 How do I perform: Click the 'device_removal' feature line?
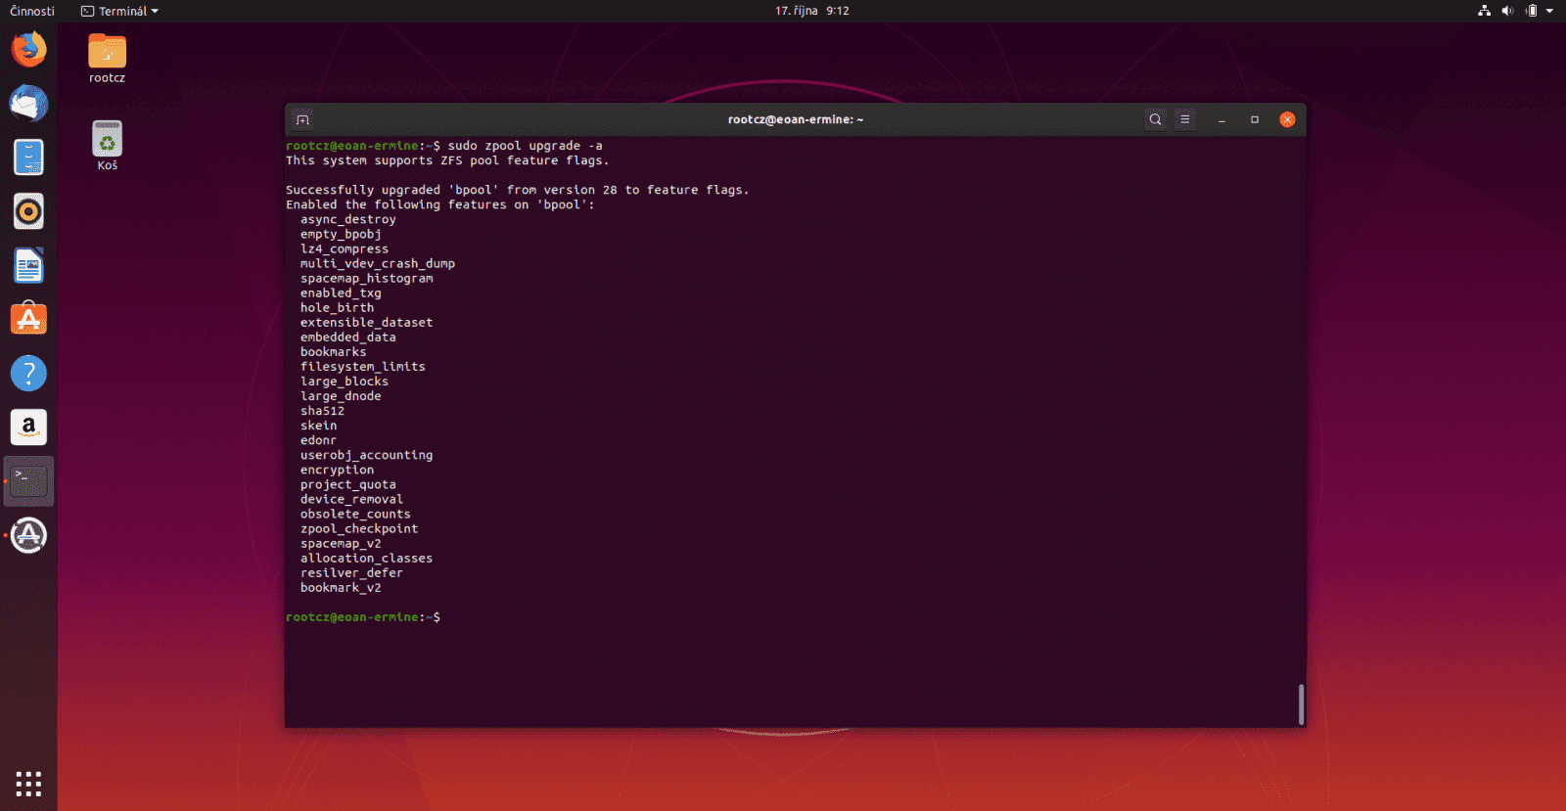click(x=352, y=499)
